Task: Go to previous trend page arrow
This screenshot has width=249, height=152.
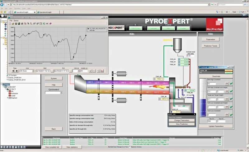Action: 13,71
